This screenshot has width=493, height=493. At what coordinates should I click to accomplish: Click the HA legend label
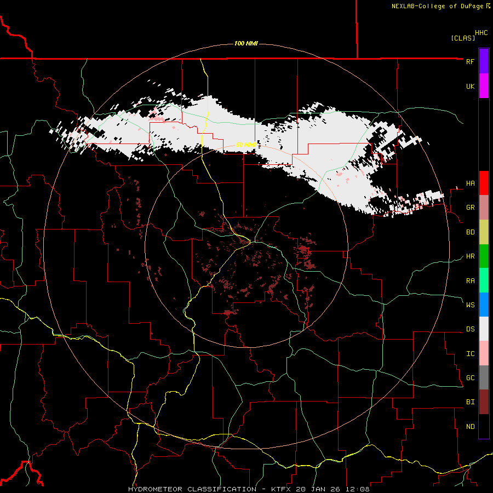point(470,184)
